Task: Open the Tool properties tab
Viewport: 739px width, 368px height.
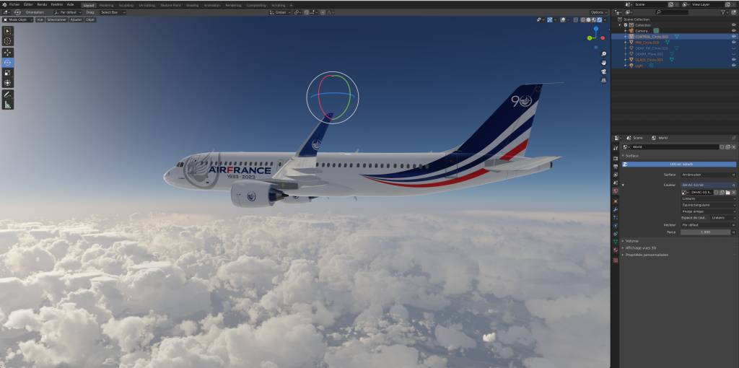Action: (x=616, y=148)
